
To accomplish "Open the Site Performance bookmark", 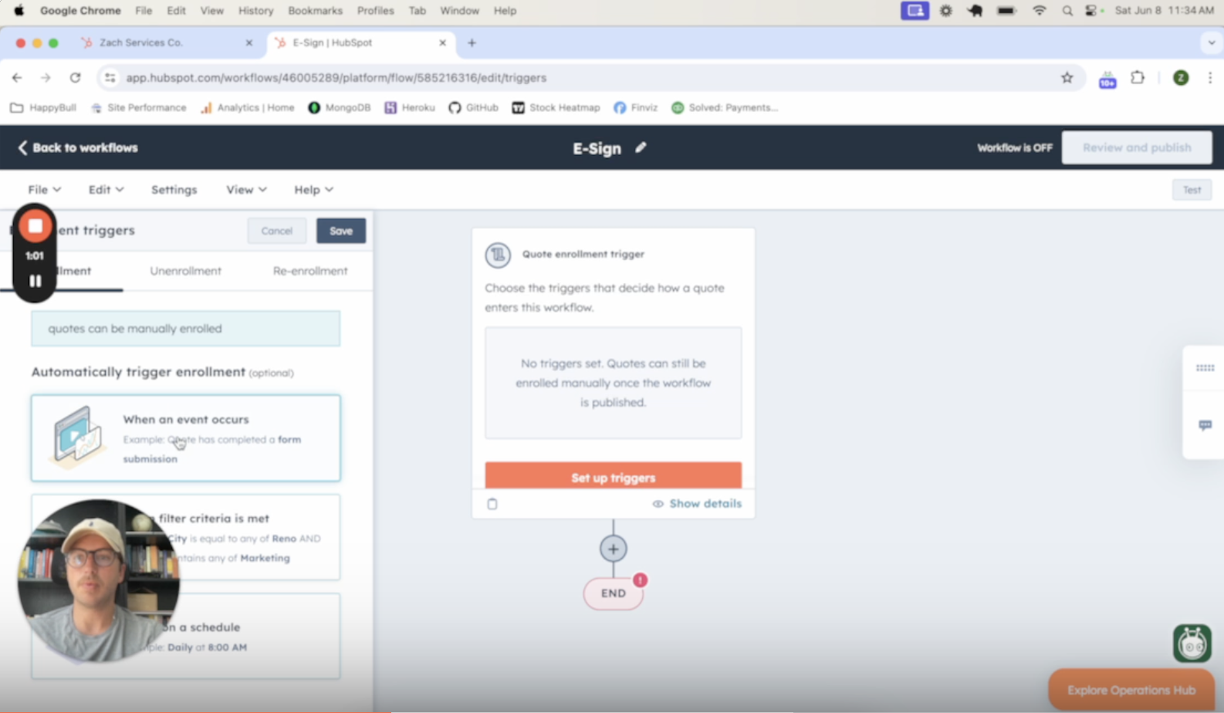I will click(138, 107).
